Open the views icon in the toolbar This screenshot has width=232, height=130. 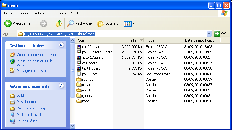[128, 23]
